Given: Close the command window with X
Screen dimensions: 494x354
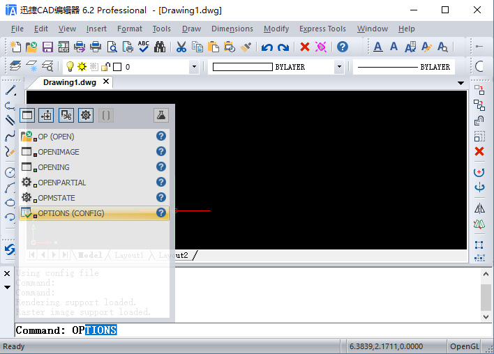Looking at the screenshot, I should [7, 274].
